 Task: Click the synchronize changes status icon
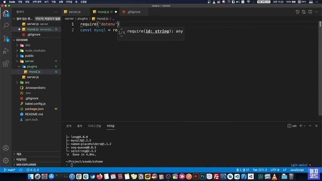[x=21, y=170]
